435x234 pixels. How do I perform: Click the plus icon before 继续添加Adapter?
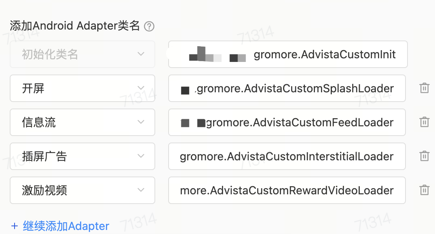point(15,226)
